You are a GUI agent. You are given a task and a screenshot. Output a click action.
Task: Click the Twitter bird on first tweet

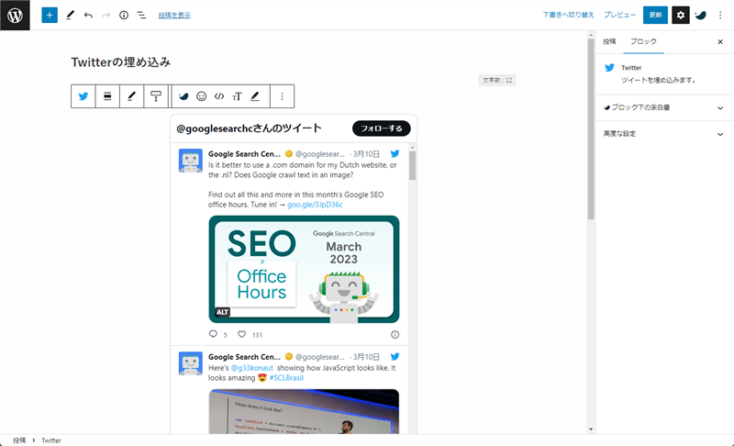[x=395, y=153]
